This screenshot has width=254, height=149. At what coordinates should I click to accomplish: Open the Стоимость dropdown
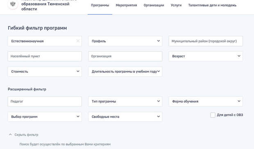[45, 72]
